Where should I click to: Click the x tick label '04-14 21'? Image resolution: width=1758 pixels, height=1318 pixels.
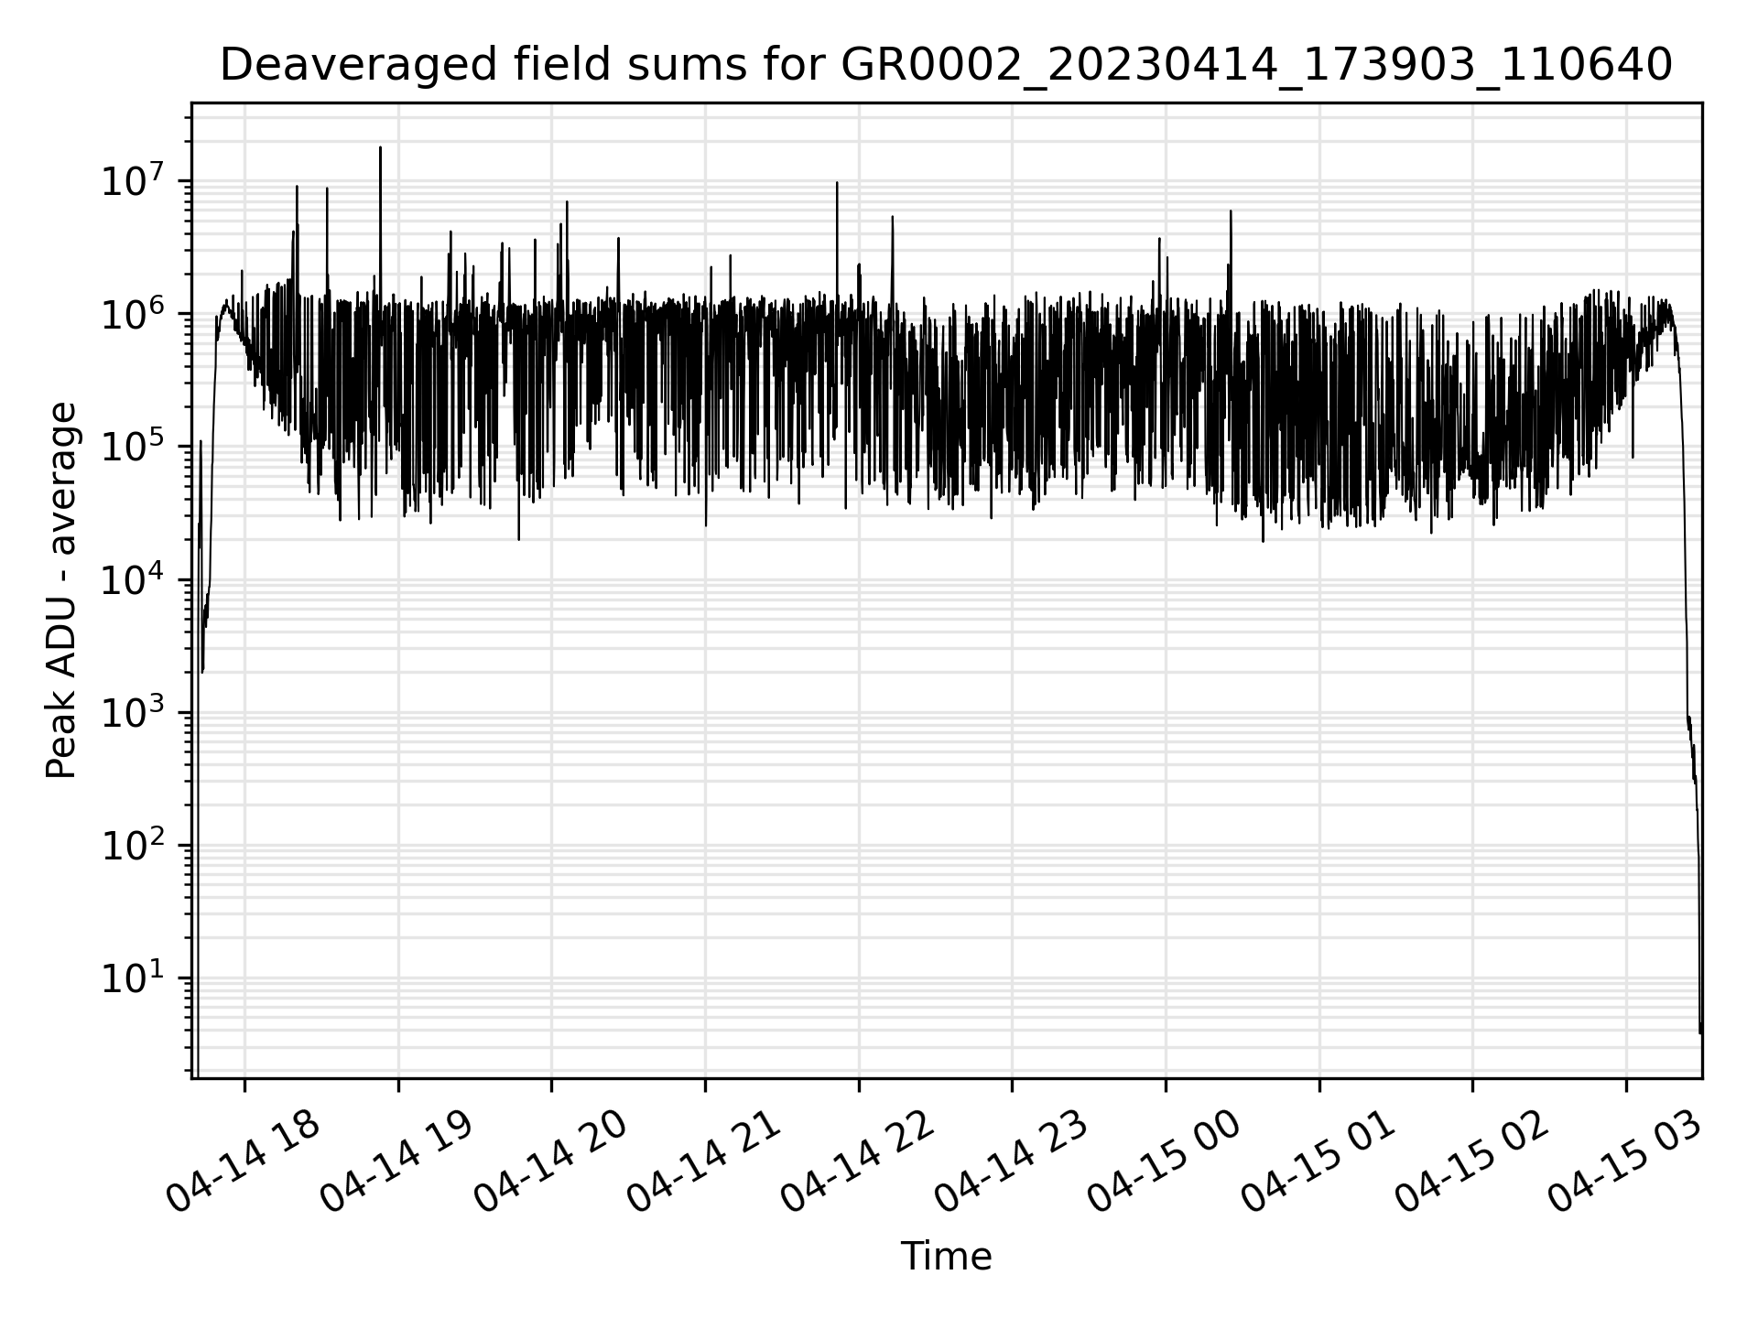703,1161
